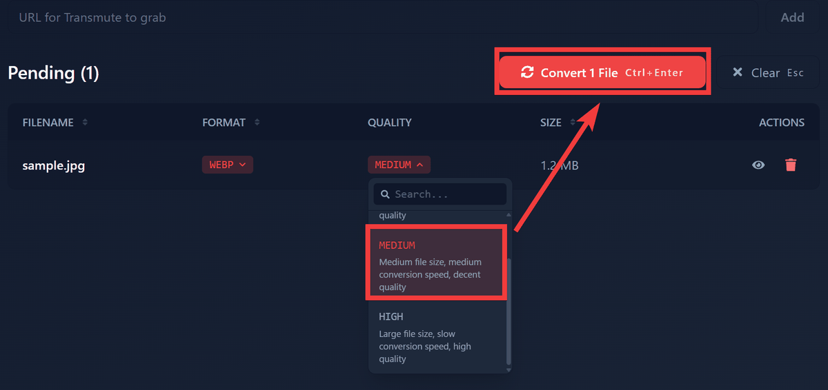Add the entered URL
Viewport: 828px width, 390px height.
point(792,17)
